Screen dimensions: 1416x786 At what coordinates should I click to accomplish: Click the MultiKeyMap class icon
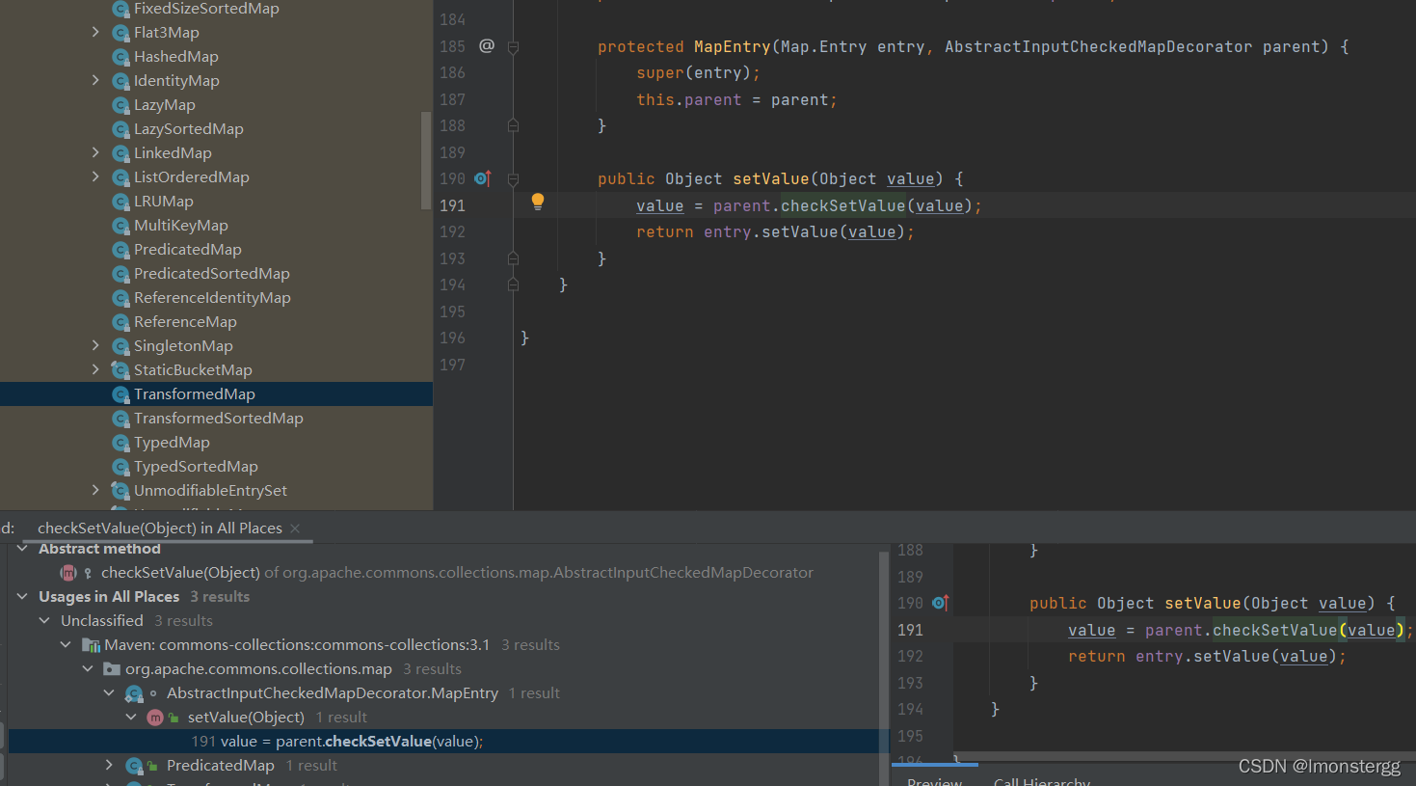pyautogui.click(x=120, y=226)
